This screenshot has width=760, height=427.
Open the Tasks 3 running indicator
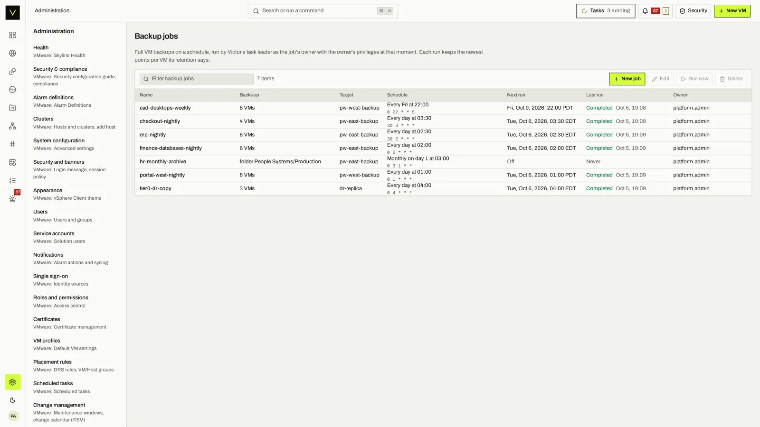pos(606,11)
